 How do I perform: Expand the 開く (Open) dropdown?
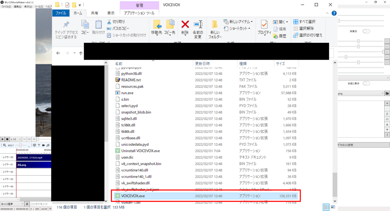pos(280,22)
